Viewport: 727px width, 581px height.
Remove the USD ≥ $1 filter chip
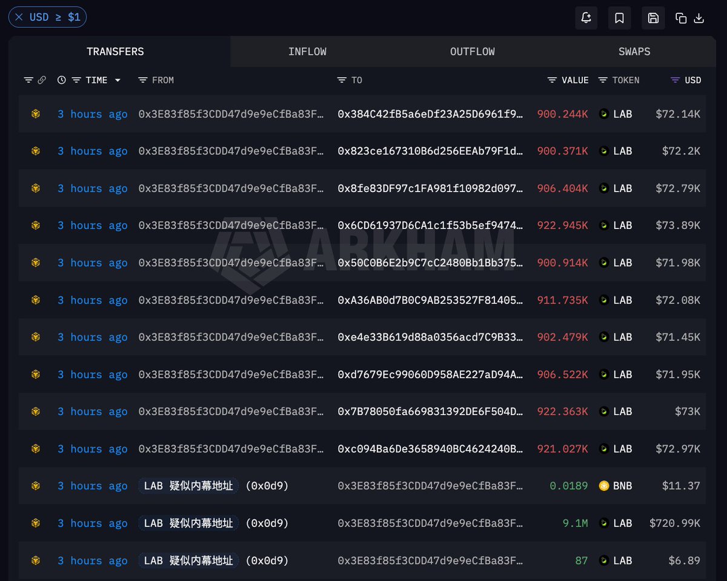point(19,17)
